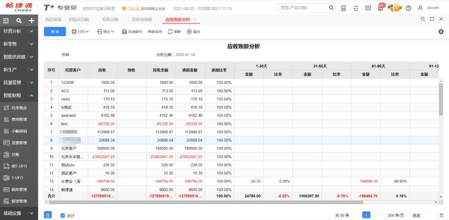Click the tab bar search icon
The image size is (449, 220).
pyautogui.click(x=423, y=19)
